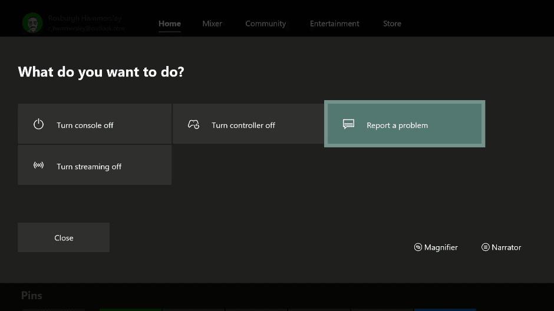Click the broadcast icon on Turn streaming off

39,166
